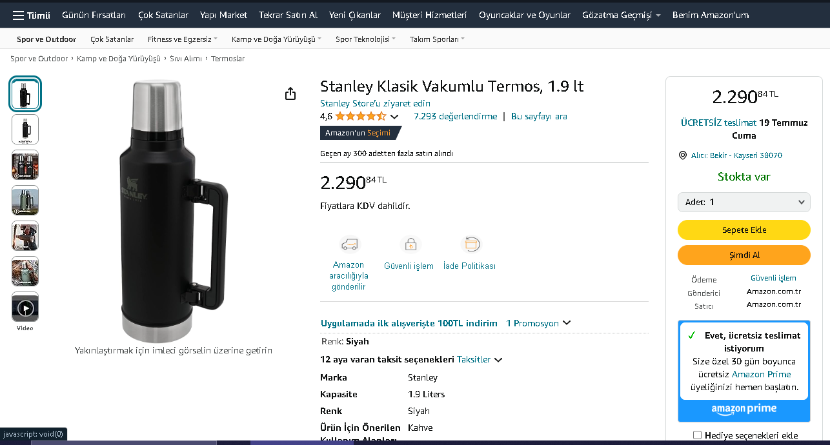Image resolution: width=830 pixels, height=445 pixels.
Task: Click the location pin delivery address icon
Action: [x=683, y=155]
